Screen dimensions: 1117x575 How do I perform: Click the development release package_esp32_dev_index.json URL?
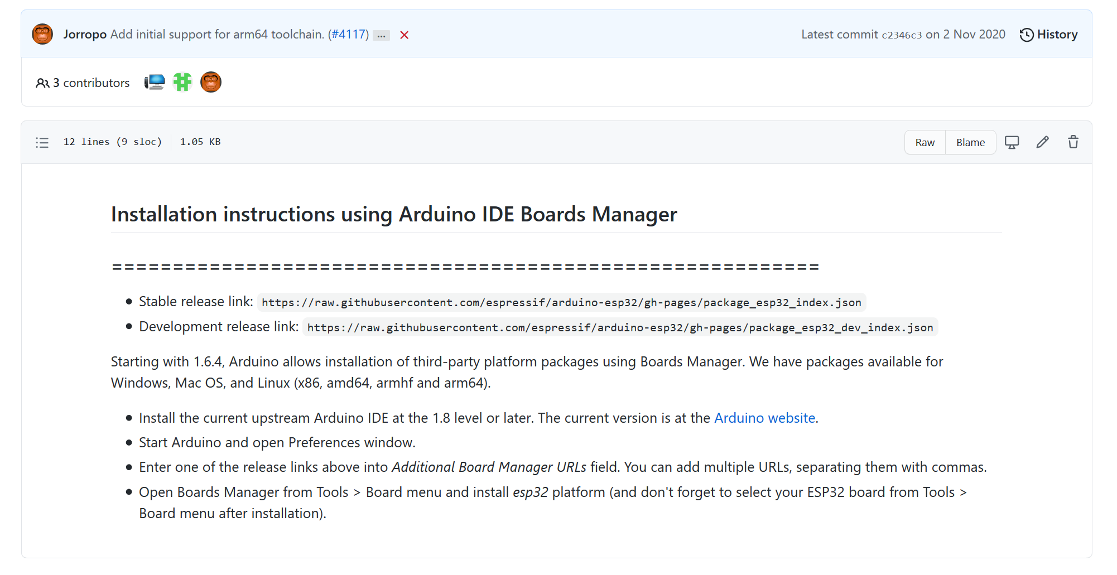(620, 327)
